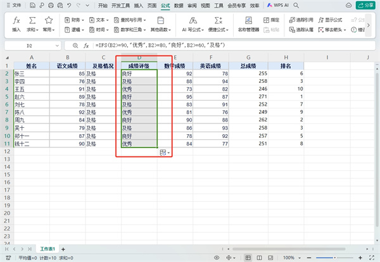
Task: Open the File (文件) menu
Action: tap(14, 4)
